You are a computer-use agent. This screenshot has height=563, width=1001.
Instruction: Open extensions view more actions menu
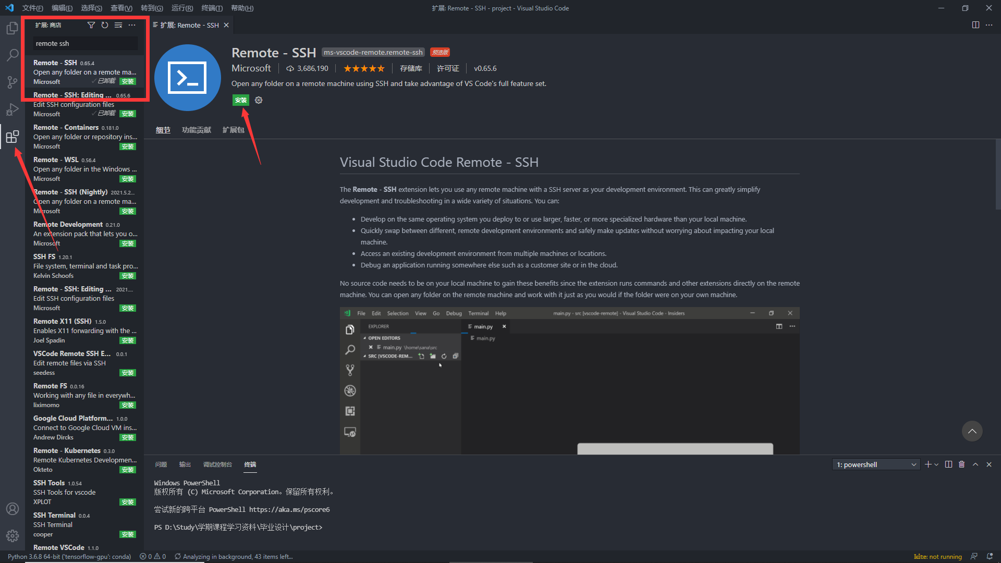tap(132, 25)
